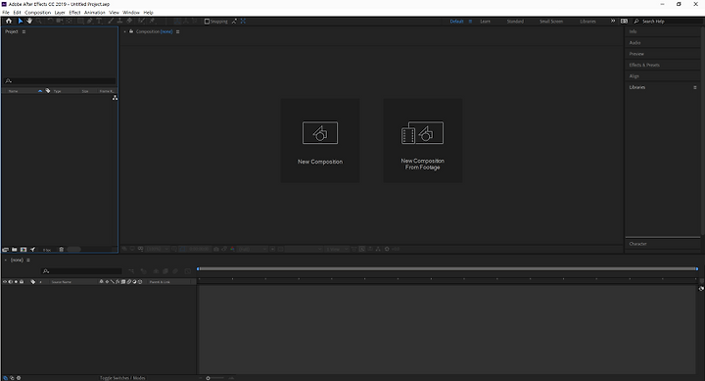Select the Rotation tool
The image size is (705, 381).
pyautogui.click(x=50, y=22)
